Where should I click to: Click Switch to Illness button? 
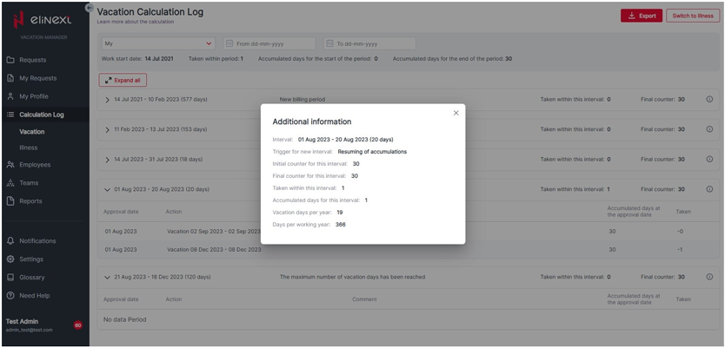(693, 16)
